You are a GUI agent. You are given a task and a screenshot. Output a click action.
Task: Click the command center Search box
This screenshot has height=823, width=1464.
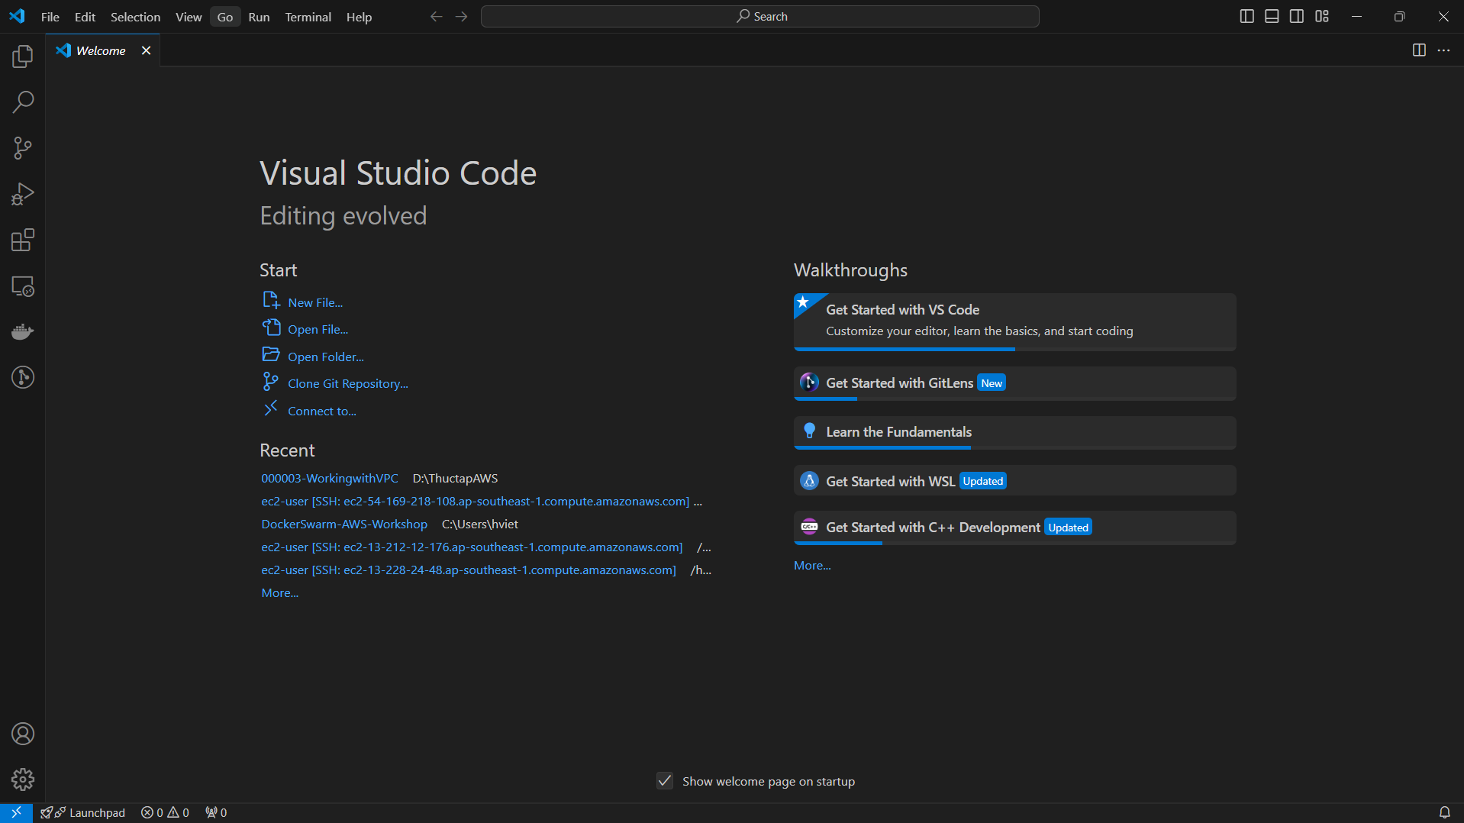click(759, 17)
